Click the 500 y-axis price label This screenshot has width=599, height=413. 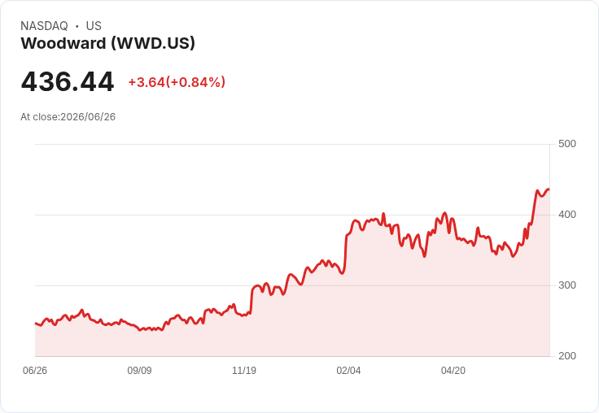click(567, 144)
